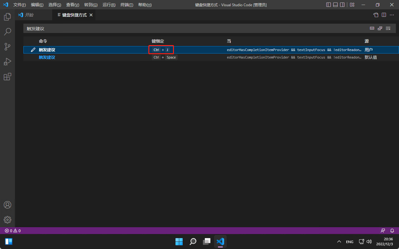The height and width of the screenshot is (249, 399).
Task: Open the 终端(T) menu
Action: point(127,5)
